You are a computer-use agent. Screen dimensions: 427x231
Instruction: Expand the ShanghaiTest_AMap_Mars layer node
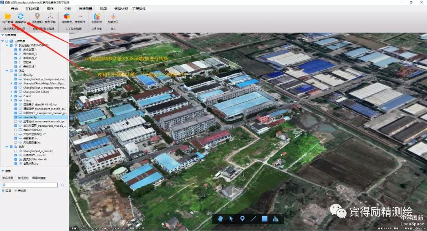(x=11, y=83)
